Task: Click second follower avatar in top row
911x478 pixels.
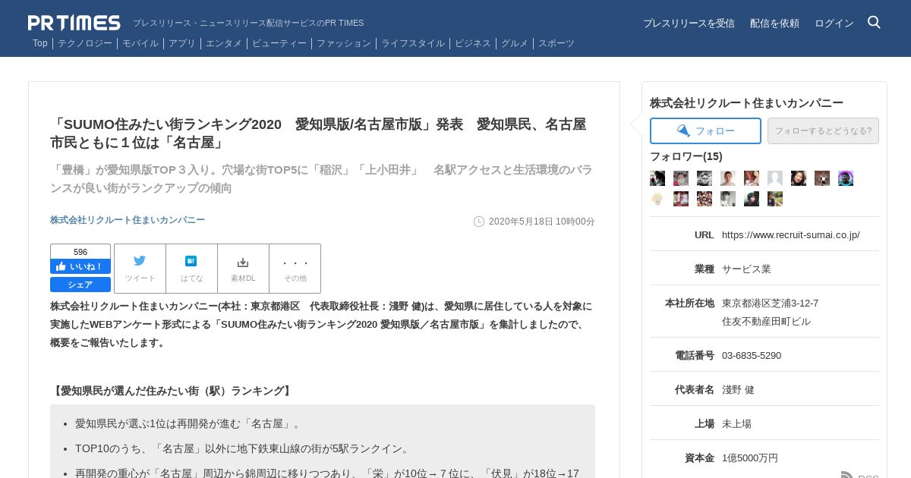Action: tap(681, 178)
